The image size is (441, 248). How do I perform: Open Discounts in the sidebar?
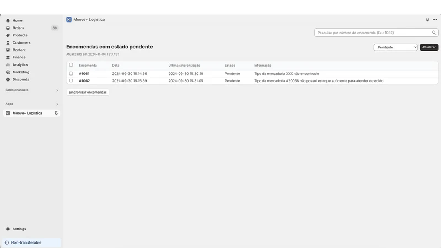[x=20, y=79]
